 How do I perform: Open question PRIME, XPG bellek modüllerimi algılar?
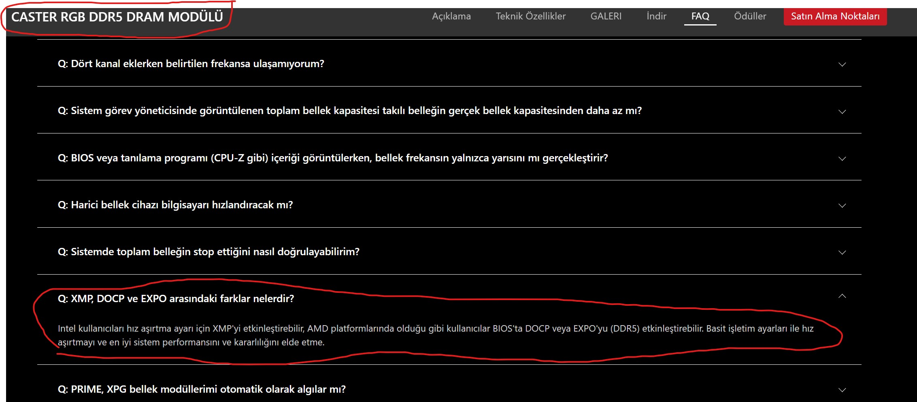[x=202, y=389]
